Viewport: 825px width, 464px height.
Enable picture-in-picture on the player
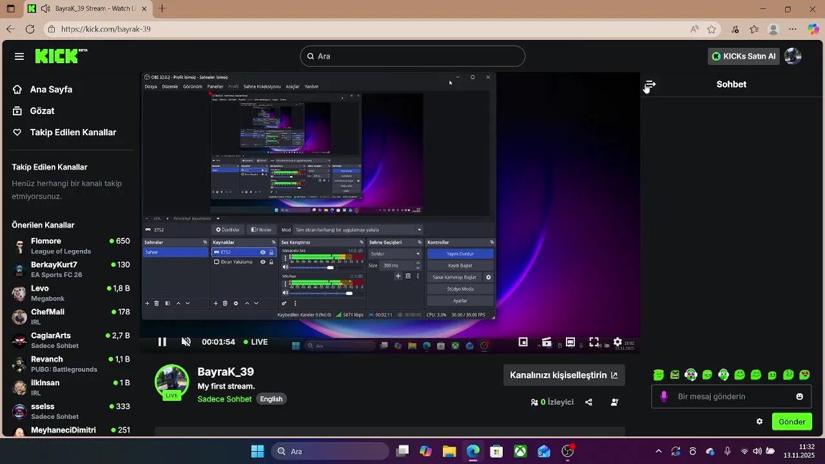523,342
